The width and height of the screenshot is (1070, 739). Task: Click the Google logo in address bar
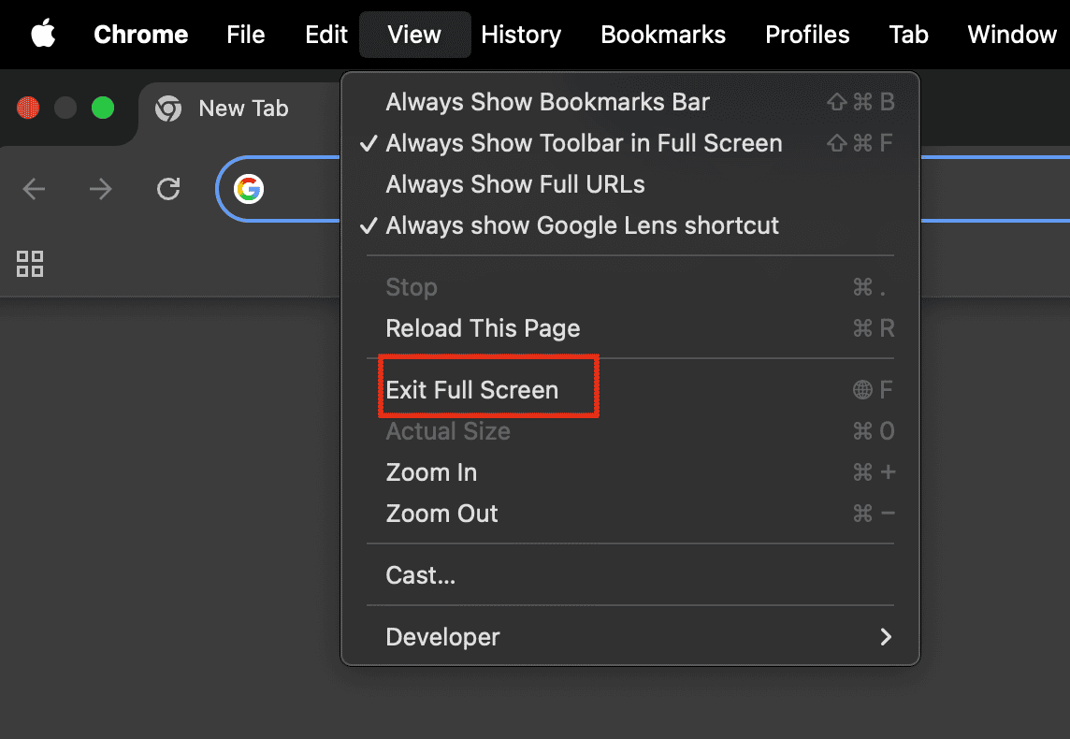(x=249, y=190)
